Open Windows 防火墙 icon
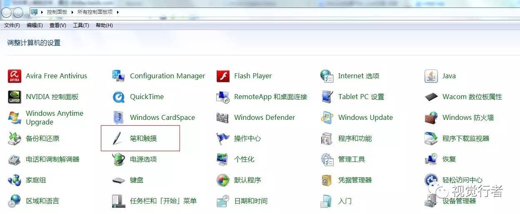This screenshot has width=520, height=214. [x=431, y=117]
